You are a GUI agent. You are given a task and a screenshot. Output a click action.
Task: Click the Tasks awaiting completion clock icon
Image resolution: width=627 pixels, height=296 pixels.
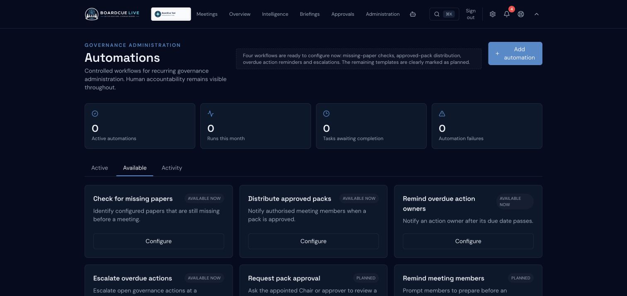tap(326, 114)
